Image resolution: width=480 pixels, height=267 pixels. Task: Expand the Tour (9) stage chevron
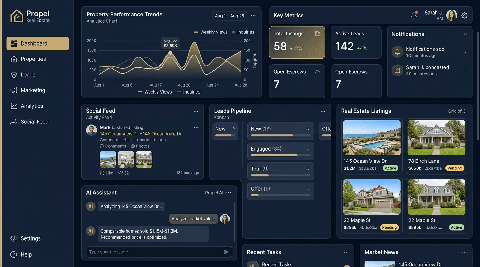click(x=309, y=169)
